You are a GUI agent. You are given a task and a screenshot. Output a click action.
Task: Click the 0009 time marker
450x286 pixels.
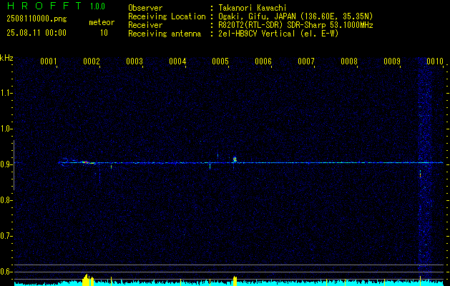pyautogui.click(x=392, y=61)
